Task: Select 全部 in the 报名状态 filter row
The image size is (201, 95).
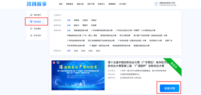Action: point(69,20)
